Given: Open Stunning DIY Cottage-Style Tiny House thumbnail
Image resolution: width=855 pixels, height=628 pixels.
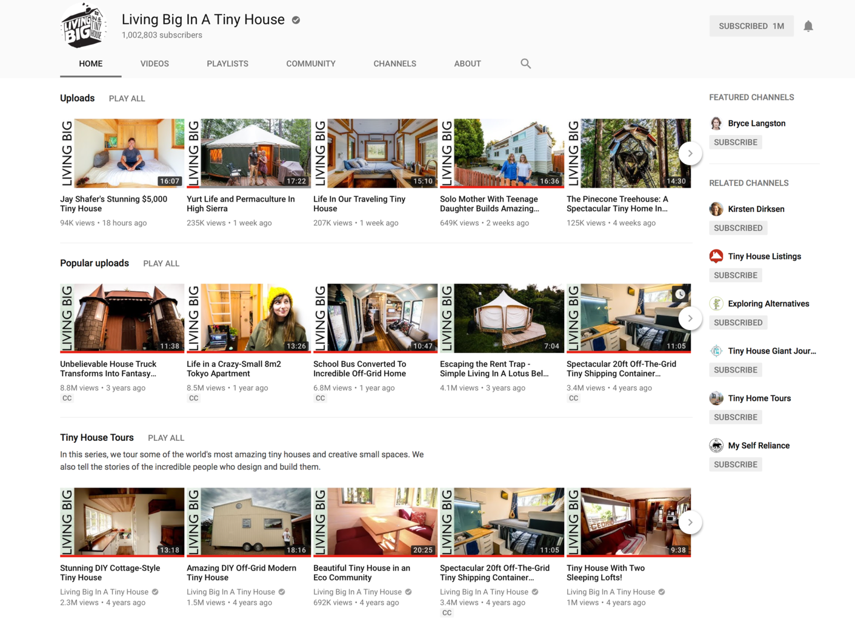Looking at the screenshot, I should [122, 522].
